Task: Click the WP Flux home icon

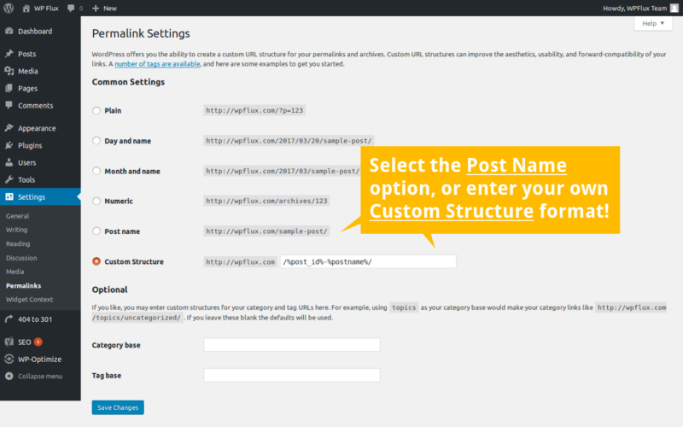Action: coord(26,9)
